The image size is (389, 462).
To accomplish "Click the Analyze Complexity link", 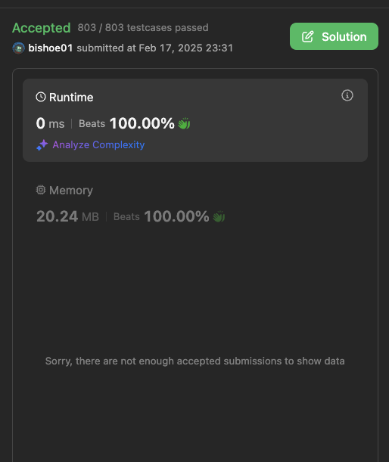I will pos(98,144).
